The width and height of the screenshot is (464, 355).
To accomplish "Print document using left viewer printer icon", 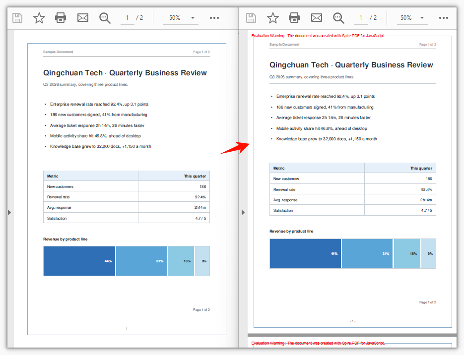I will pyautogui.click(x=61, y=18).
